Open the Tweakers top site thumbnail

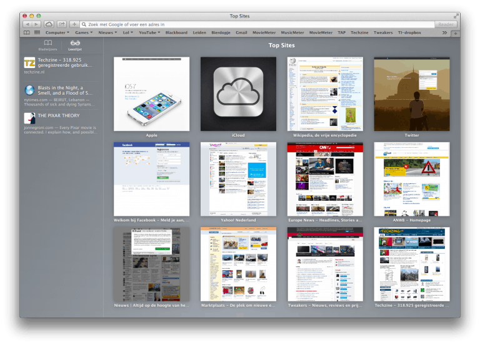coord(325,265)
